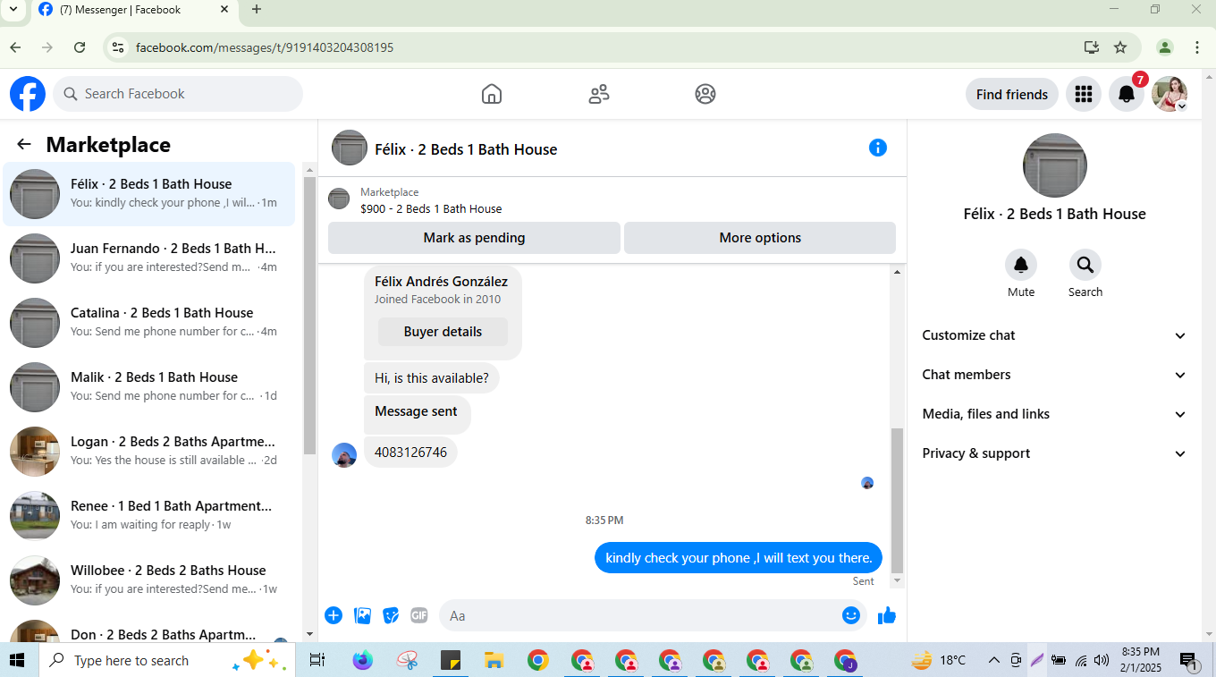The height and width of the screenshot is (677, 1216).
Task: Mute this conversation bell icon
Action: pyautogui.click(x=1021, y=265)
